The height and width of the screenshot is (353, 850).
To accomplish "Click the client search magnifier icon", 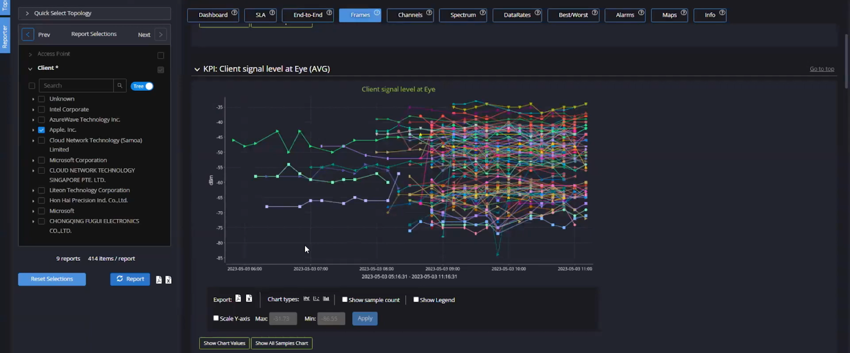I will [120, 86].
